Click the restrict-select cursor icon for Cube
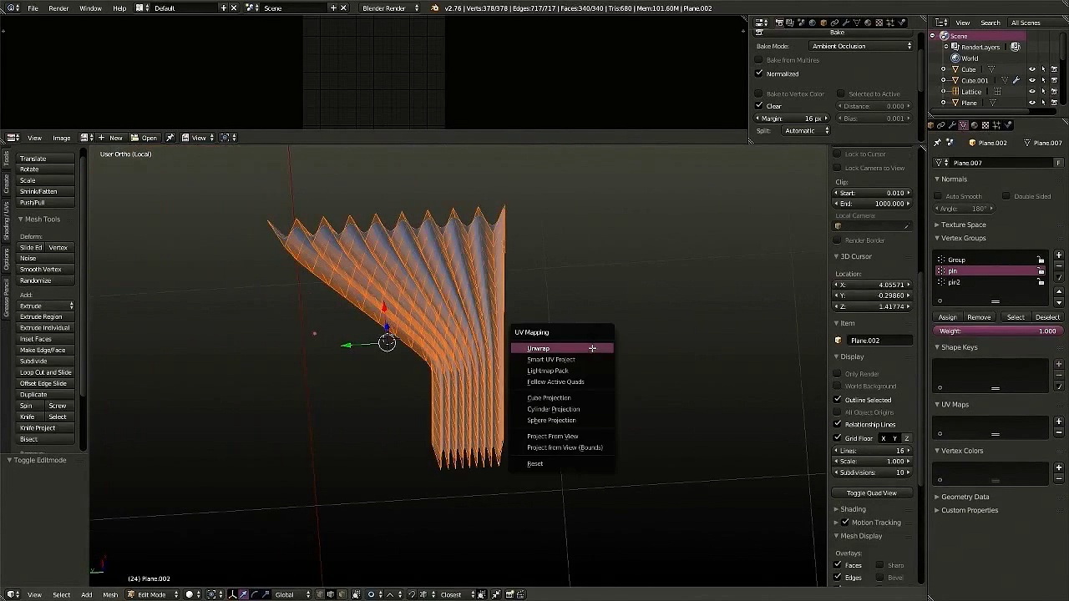This screenshot has width=1069, height=601. coord(1043,69)
